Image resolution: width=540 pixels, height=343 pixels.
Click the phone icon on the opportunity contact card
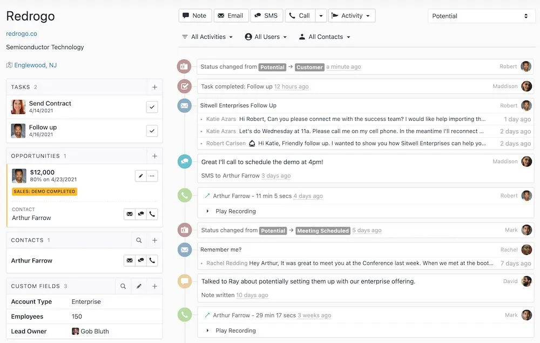pos(152,214)
